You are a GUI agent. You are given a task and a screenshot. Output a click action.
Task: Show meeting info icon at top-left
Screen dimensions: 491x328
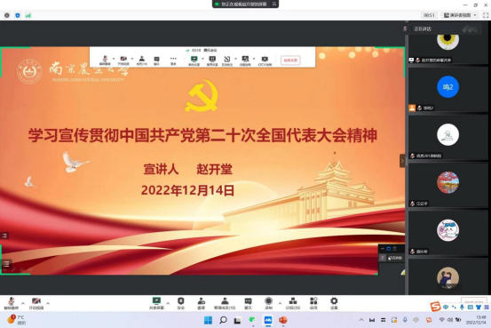pos(7,15)
